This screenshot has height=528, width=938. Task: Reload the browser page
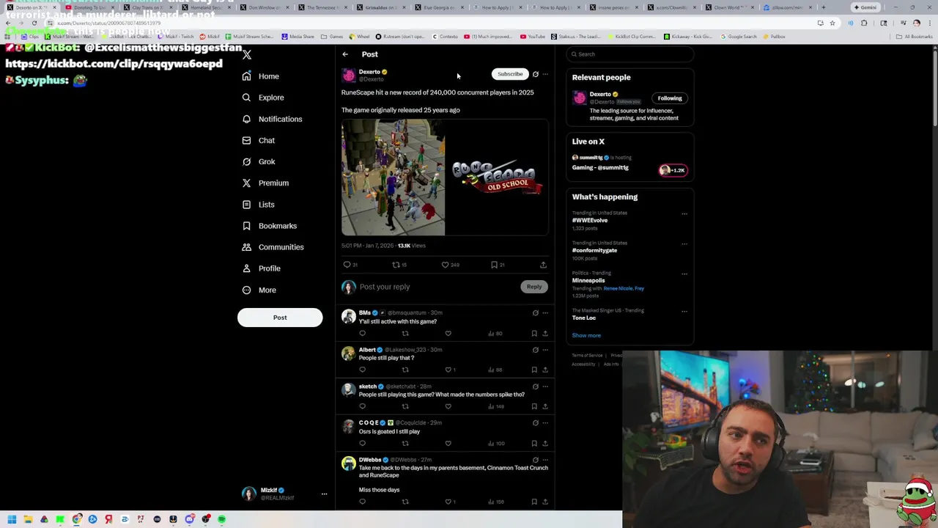[34, 23]
